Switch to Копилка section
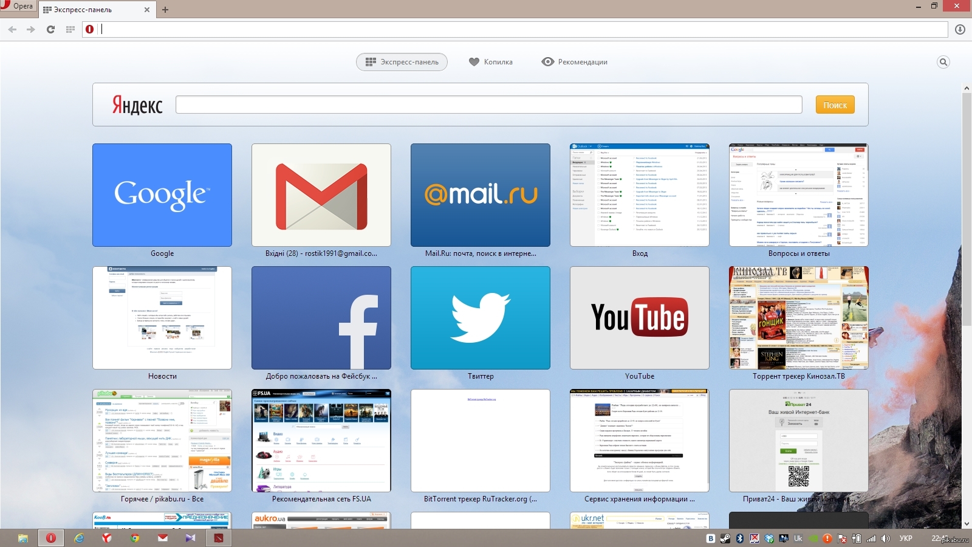The height and width of the screenshot is (547, 972). [491, 62]
